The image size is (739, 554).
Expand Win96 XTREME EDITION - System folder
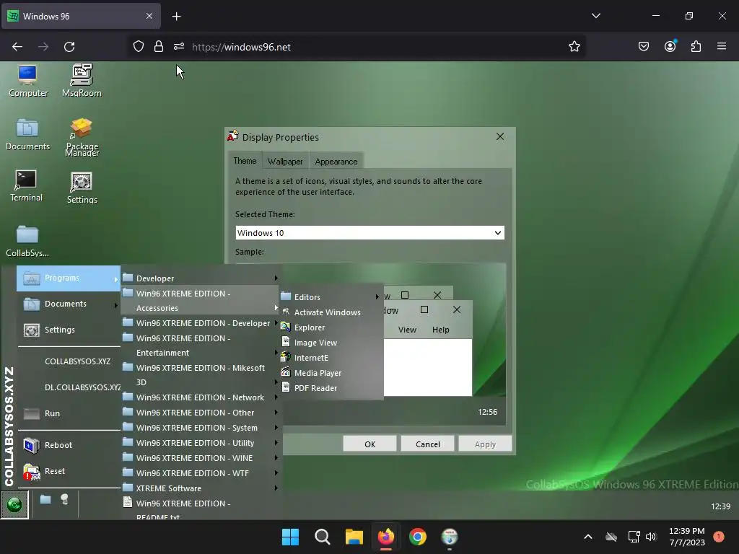click(201, 428)
